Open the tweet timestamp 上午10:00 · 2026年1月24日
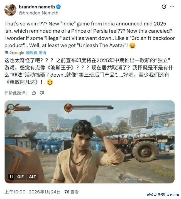 33,192
